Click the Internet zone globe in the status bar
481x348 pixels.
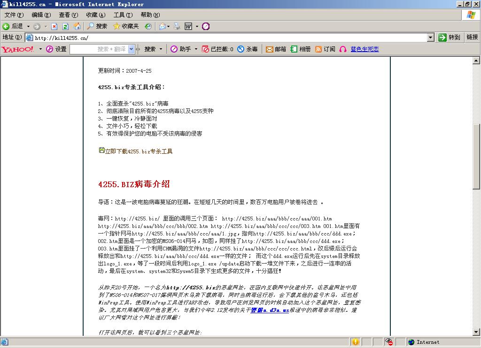[411, 342]
